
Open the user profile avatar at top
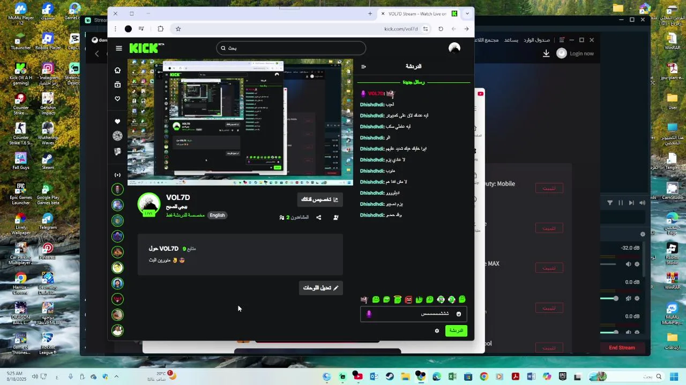(454, 48)
